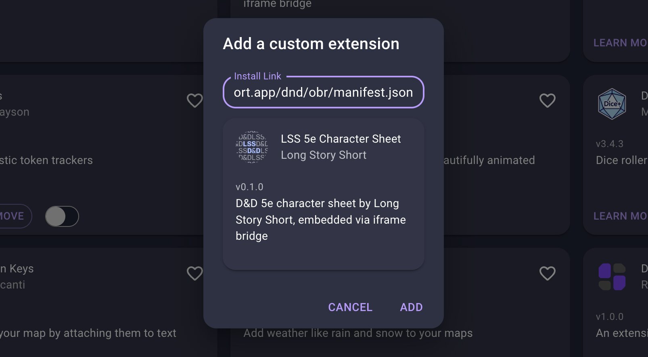This screenshot has height=357, width=648.
Task: Click the D&D 5e character sheet description
Action: point(321,220)
